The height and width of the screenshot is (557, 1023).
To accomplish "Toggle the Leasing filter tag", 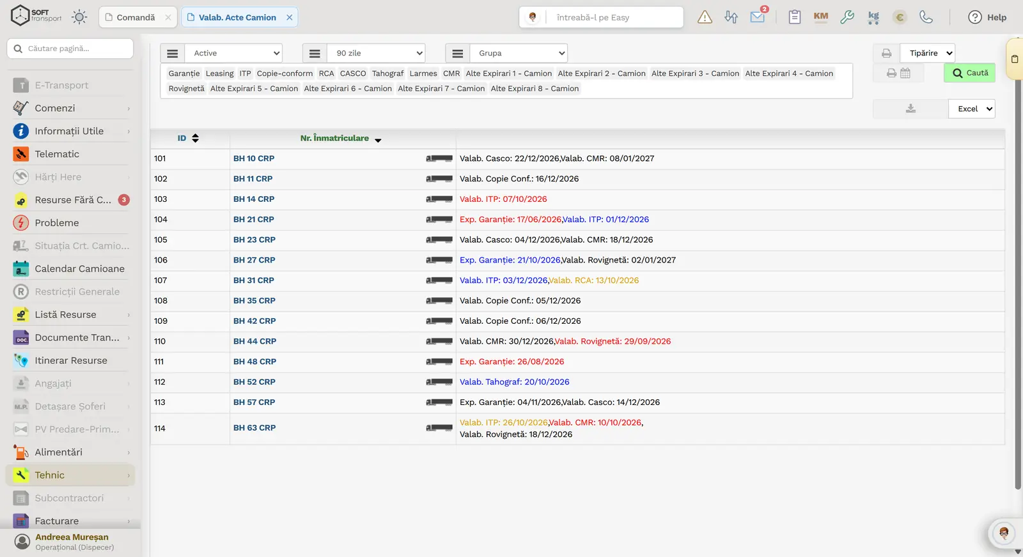I will pos(220,73).
